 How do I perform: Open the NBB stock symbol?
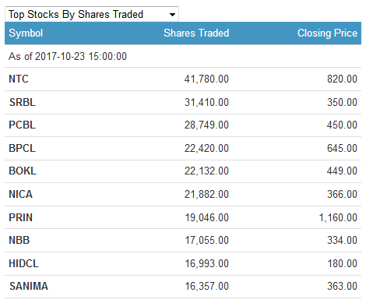click(19, 240)
